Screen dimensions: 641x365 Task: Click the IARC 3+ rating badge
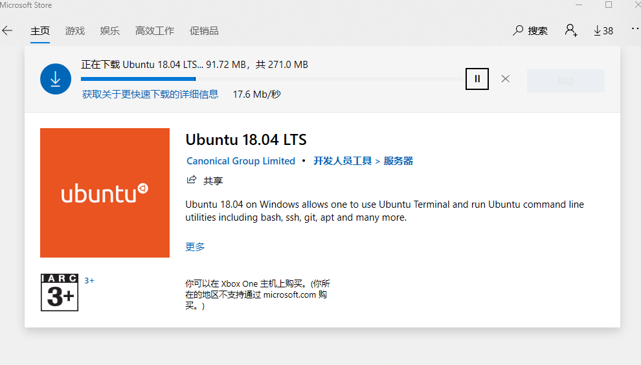60,293
